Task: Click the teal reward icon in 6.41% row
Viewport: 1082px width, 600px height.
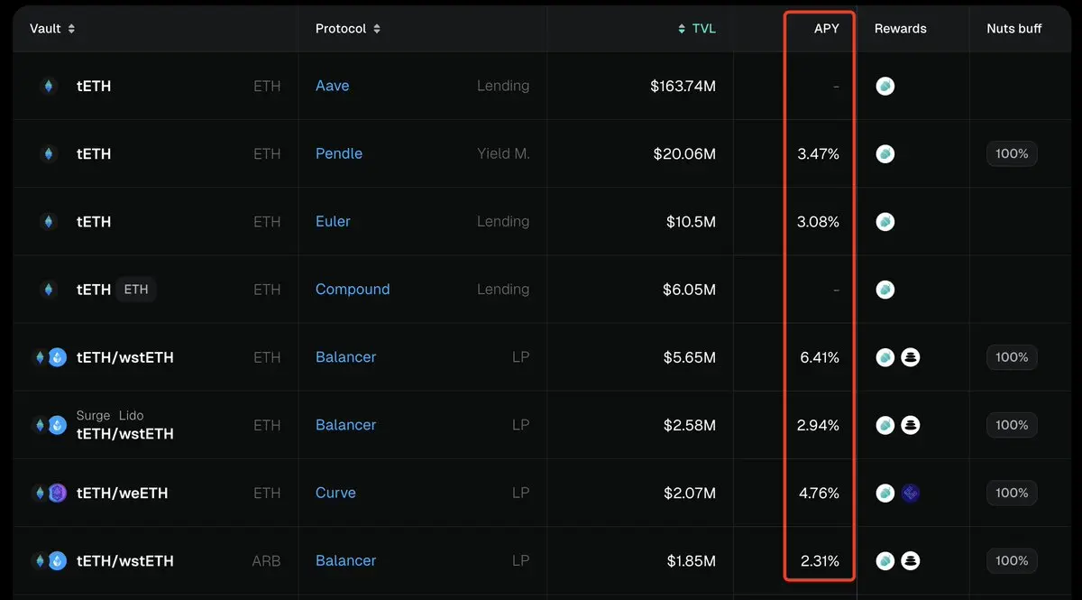Action: [885, 357]
